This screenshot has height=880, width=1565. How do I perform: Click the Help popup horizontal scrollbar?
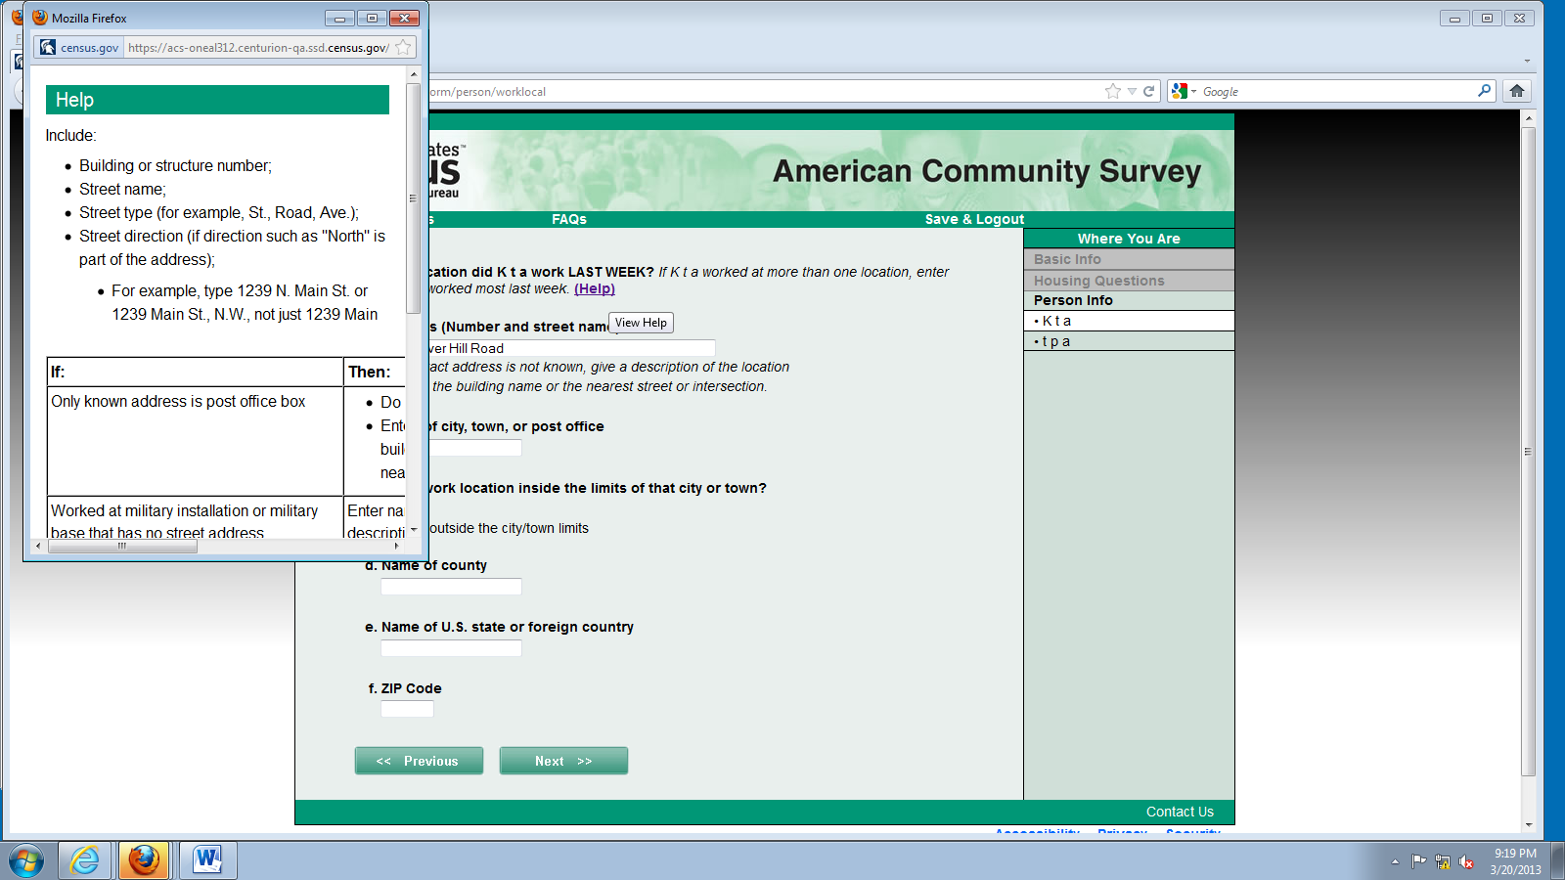tap(122, 547)
